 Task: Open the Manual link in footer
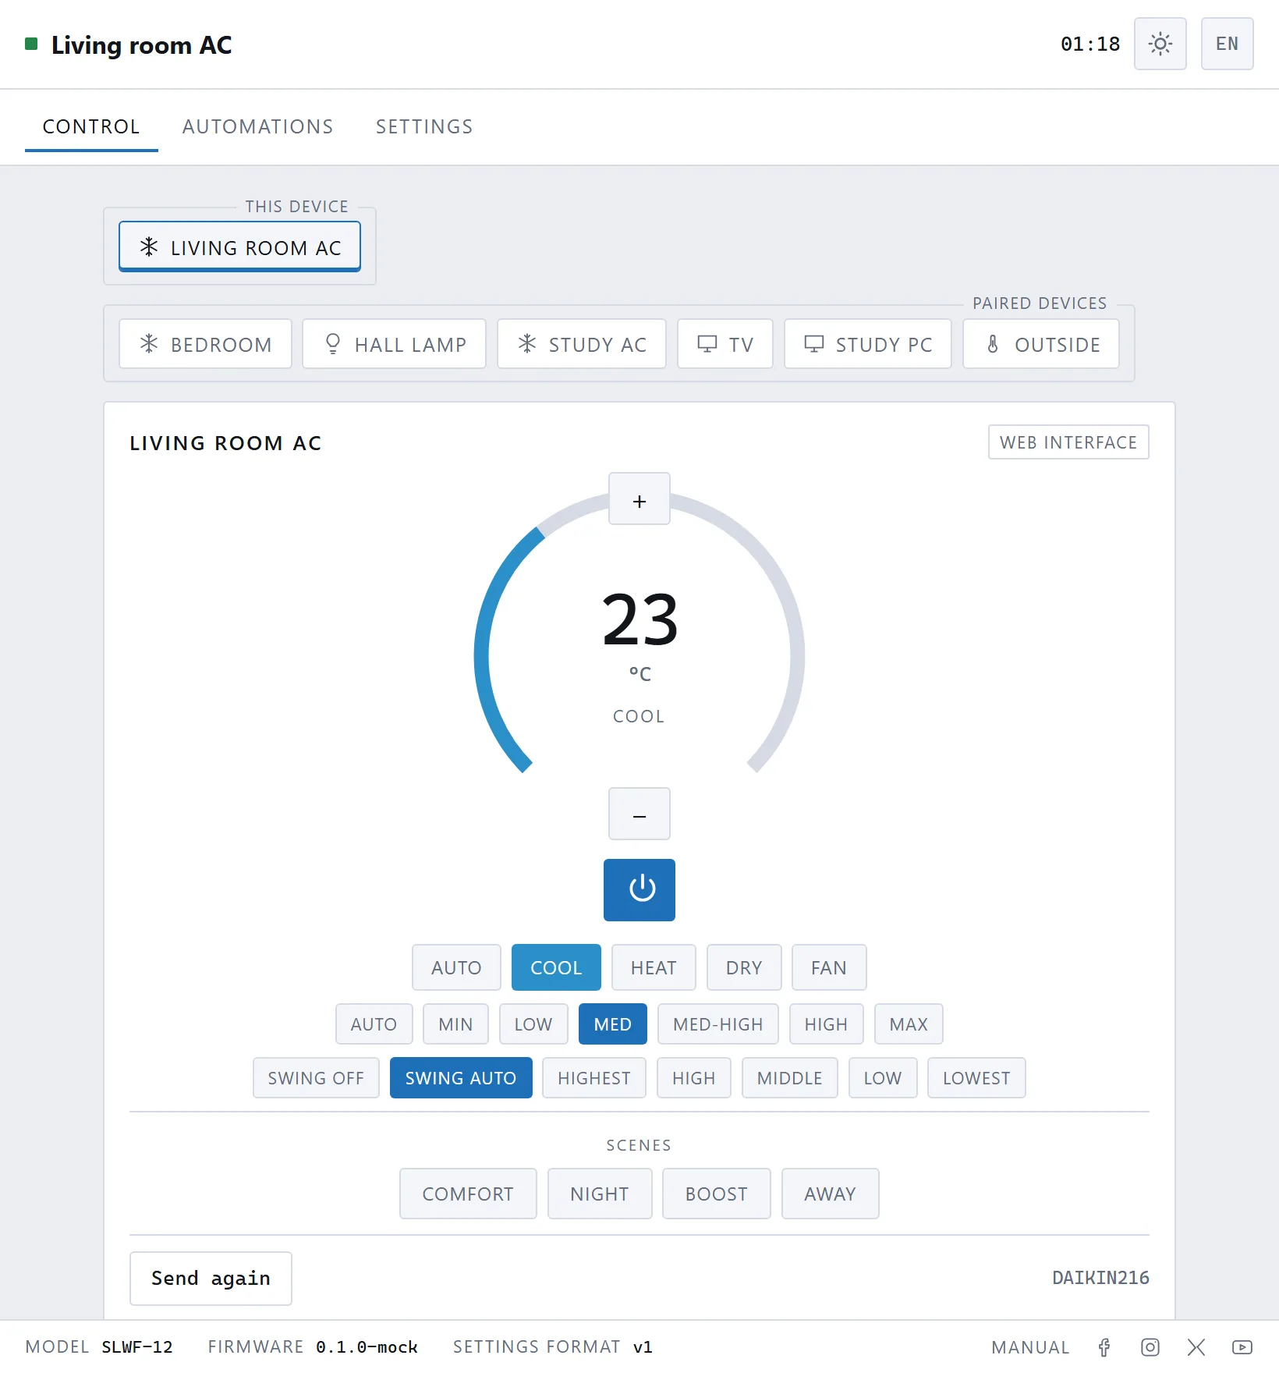pos(1030,1347)
